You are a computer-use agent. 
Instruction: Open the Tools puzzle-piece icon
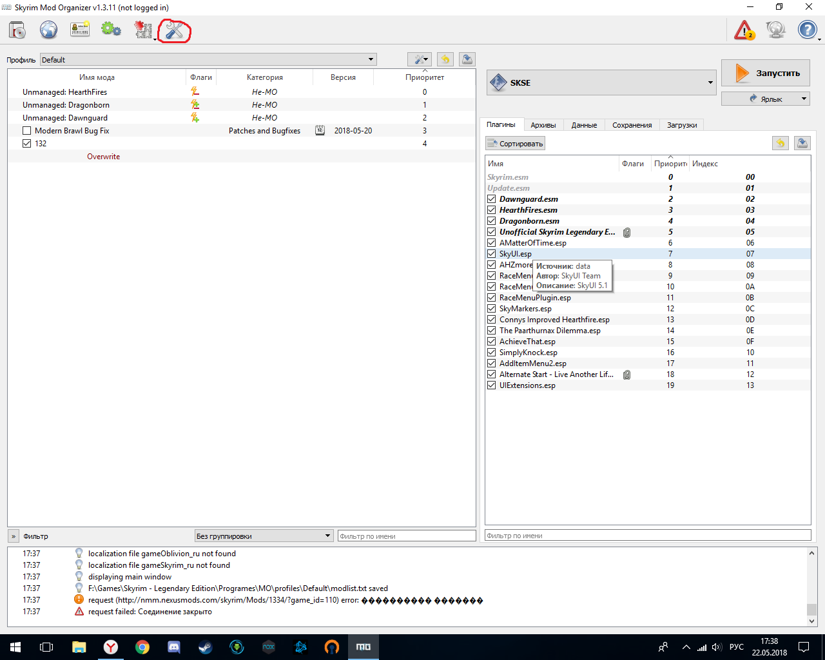point(143,30)
